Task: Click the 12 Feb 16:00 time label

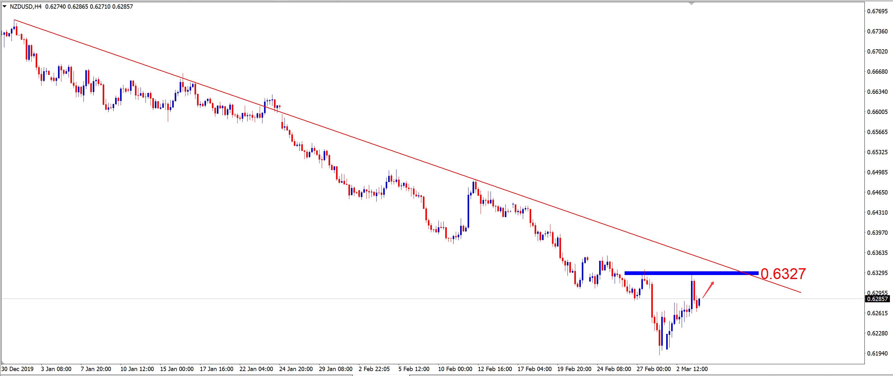Action: click(495, 369)
